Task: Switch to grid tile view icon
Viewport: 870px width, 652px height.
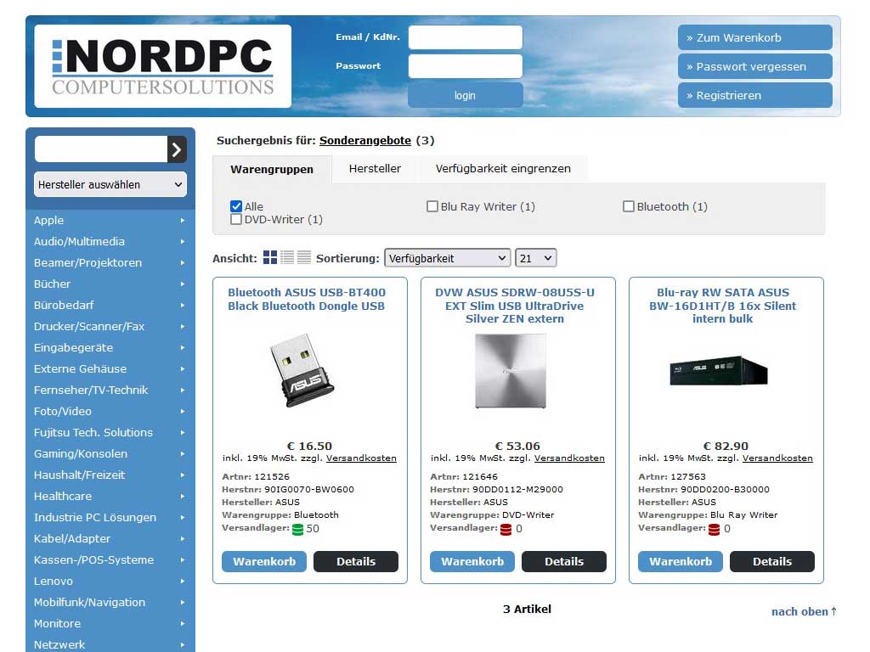Action: point(270,257)
